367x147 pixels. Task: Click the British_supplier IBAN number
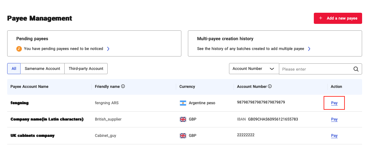click(273, 119)
